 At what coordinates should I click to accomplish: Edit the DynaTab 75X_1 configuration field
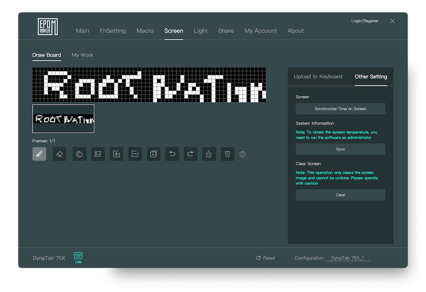click(x=348, y=258)
